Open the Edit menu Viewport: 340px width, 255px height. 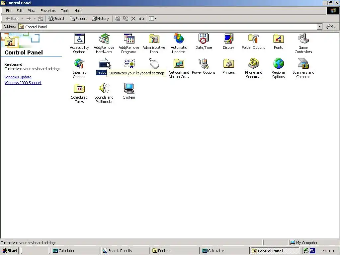point(20,11)
